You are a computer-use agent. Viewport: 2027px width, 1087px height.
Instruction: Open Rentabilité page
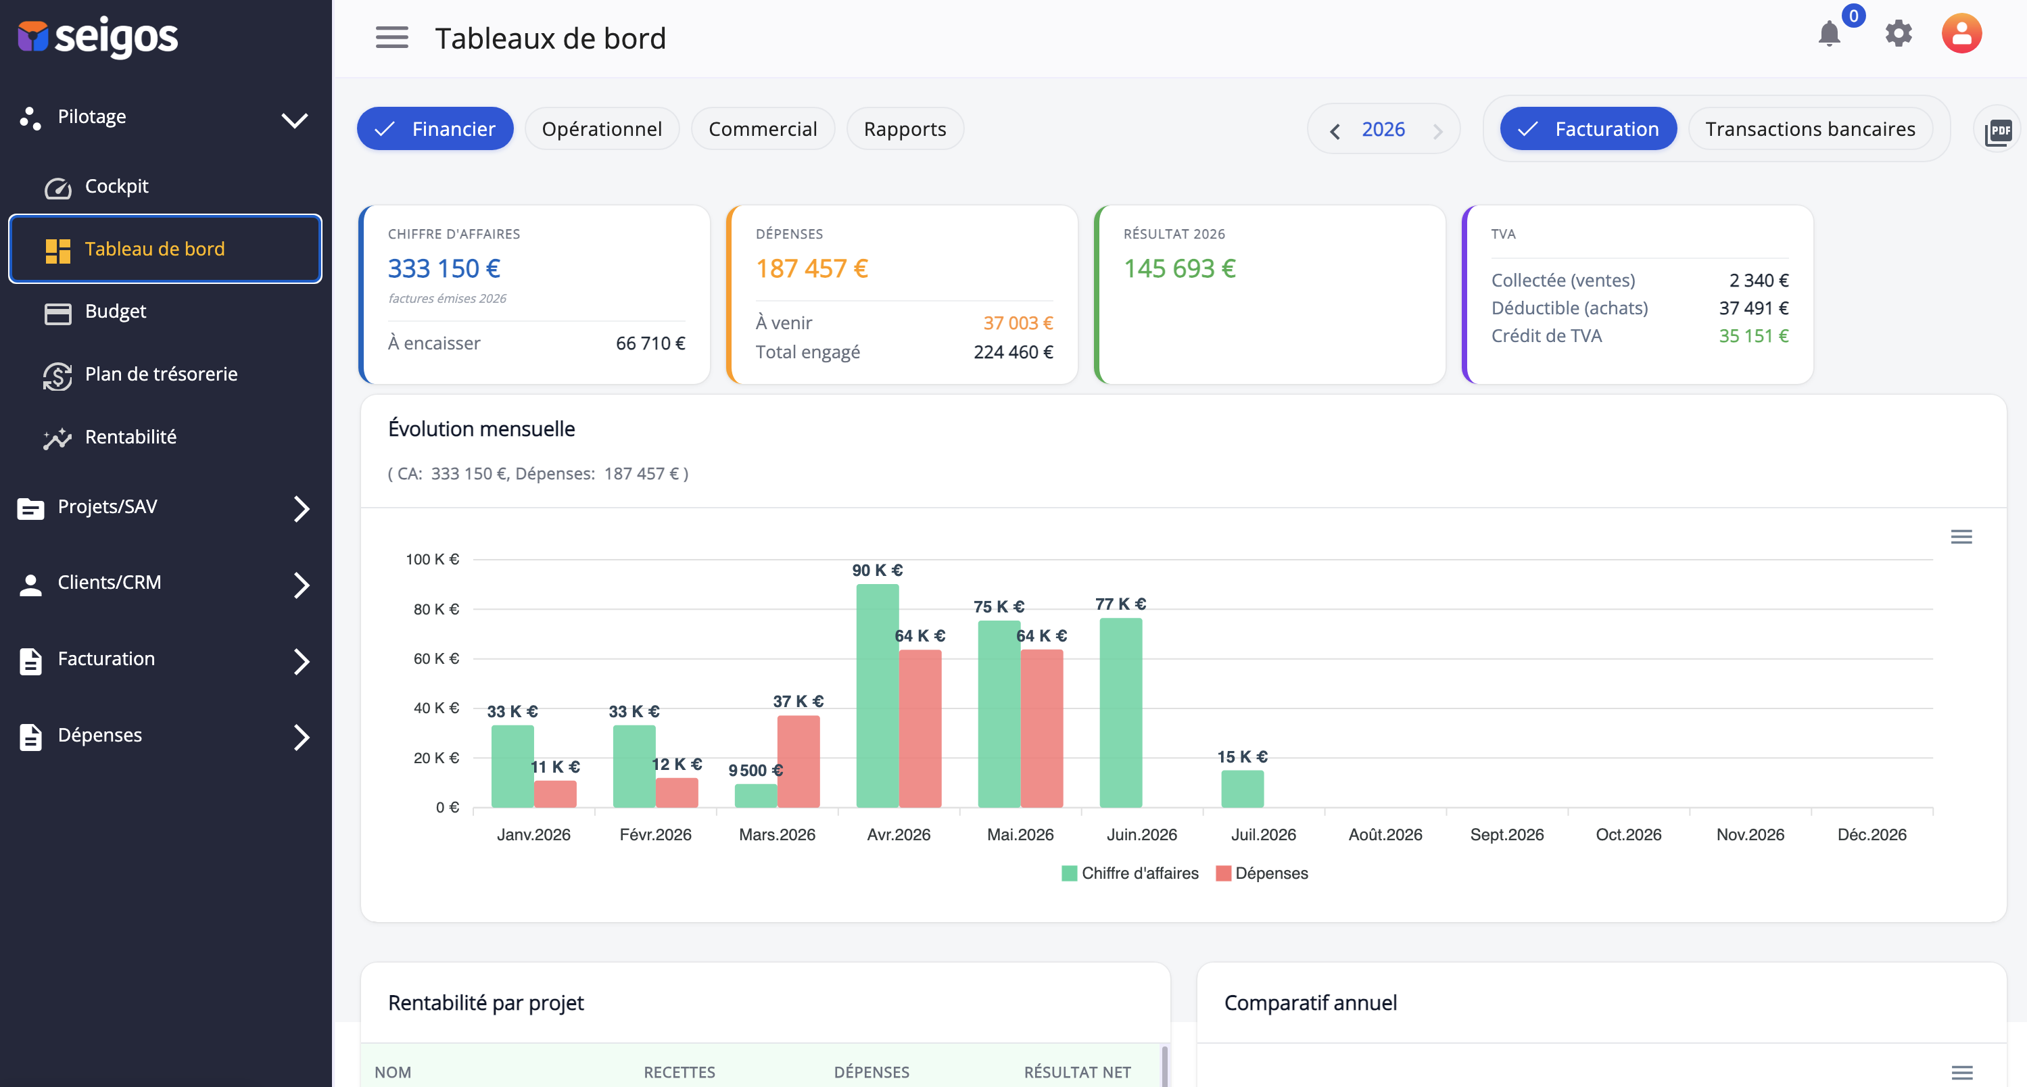[x=130, y=437]
